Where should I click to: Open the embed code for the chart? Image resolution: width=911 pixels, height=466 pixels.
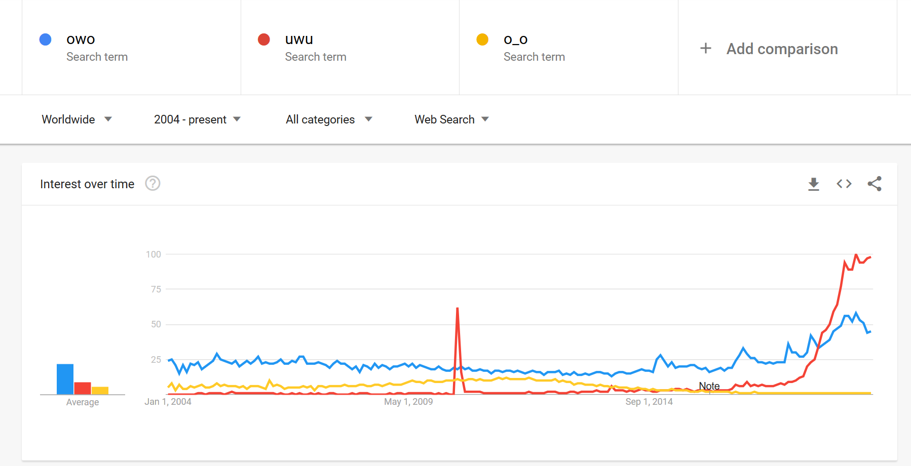click(844, 184)
